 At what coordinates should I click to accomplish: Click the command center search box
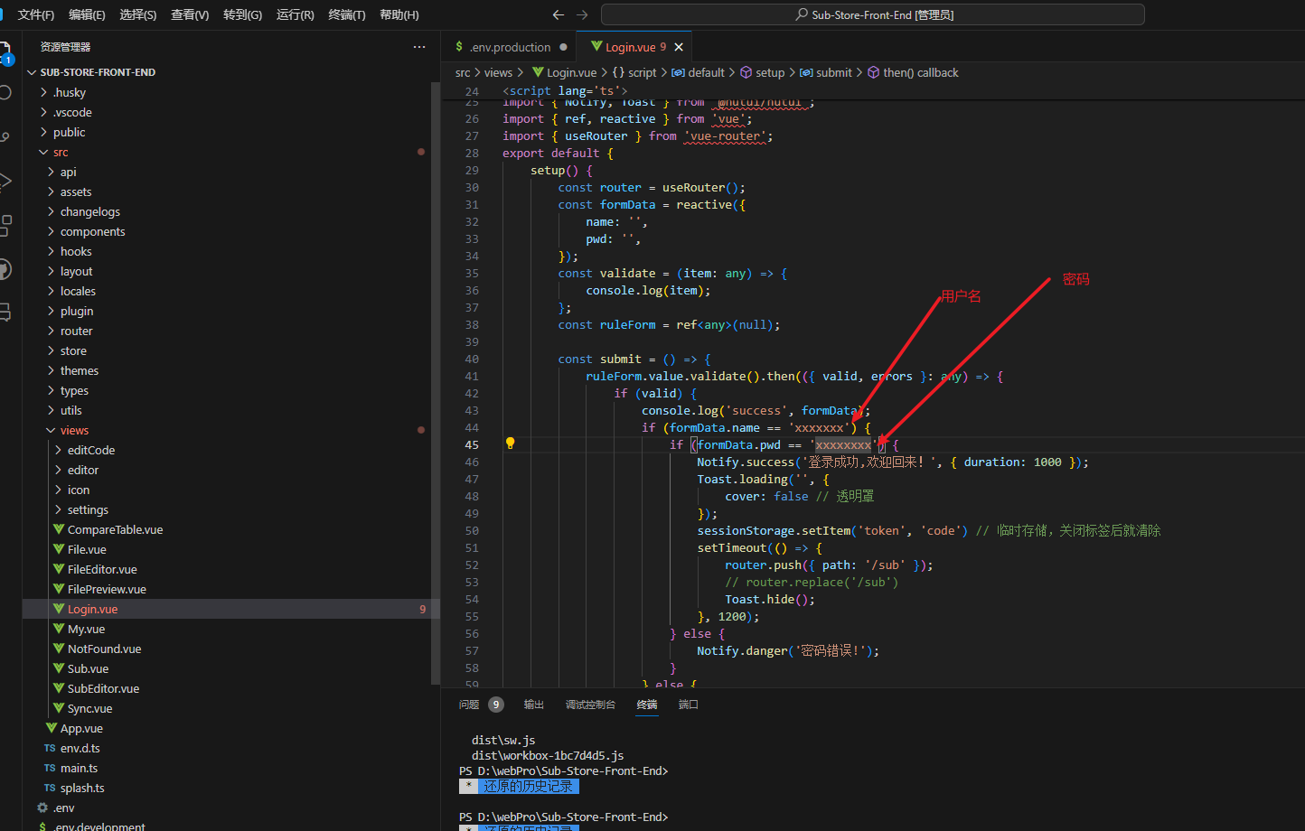click(873, 14)
